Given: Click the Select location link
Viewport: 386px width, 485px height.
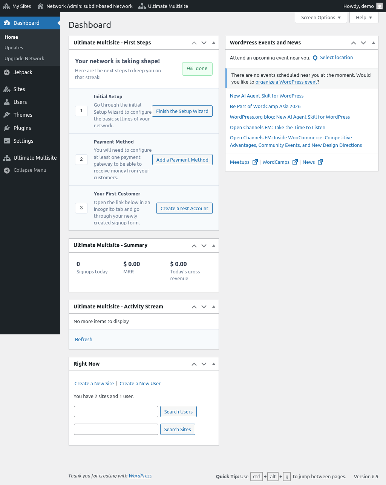Looking at the screenshot, I should [337, 58].
